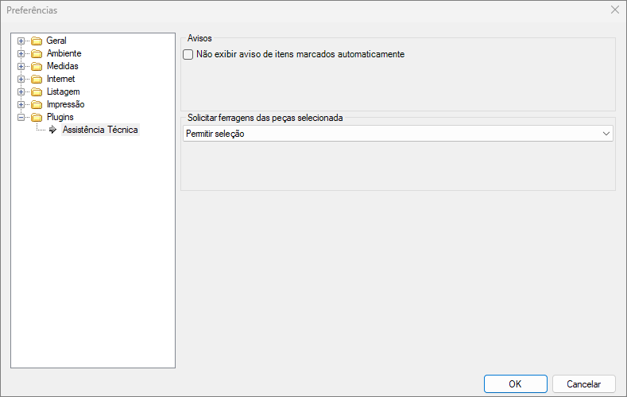Enable 'Não exibir aviso de itens marcados' checkbox
Screen dimensions: 627x397
(188, 55)
